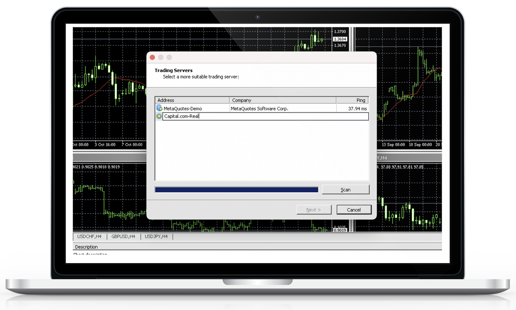Click into the Capital.com-Real address field

point(265,116)
